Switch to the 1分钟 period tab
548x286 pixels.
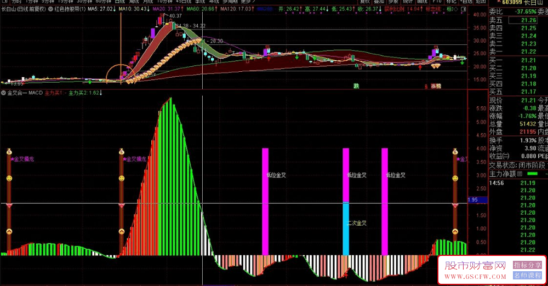[31, 2]
